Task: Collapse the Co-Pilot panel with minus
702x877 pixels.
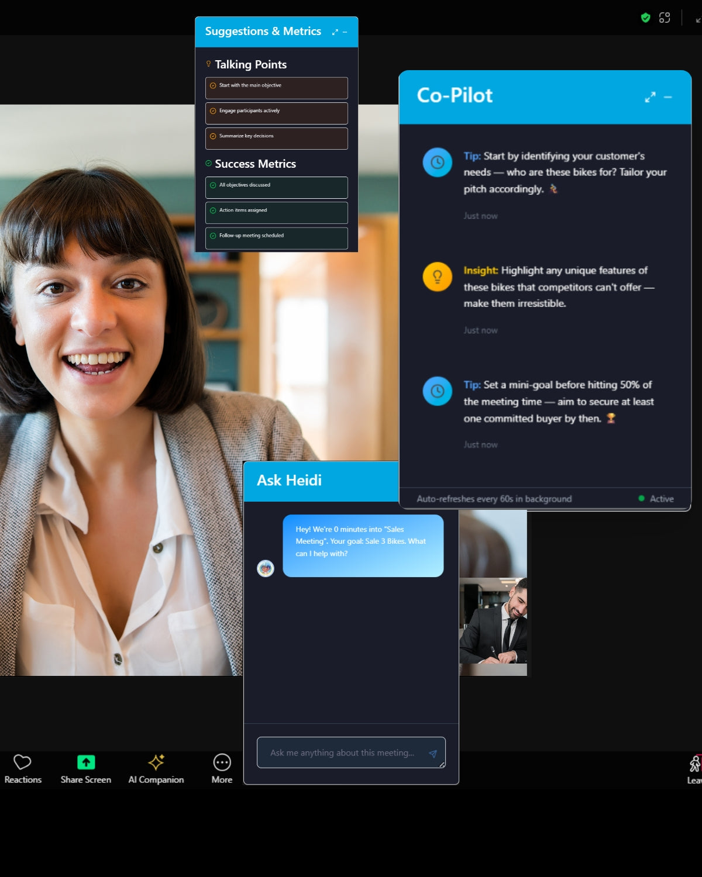Action: [668, 97]
